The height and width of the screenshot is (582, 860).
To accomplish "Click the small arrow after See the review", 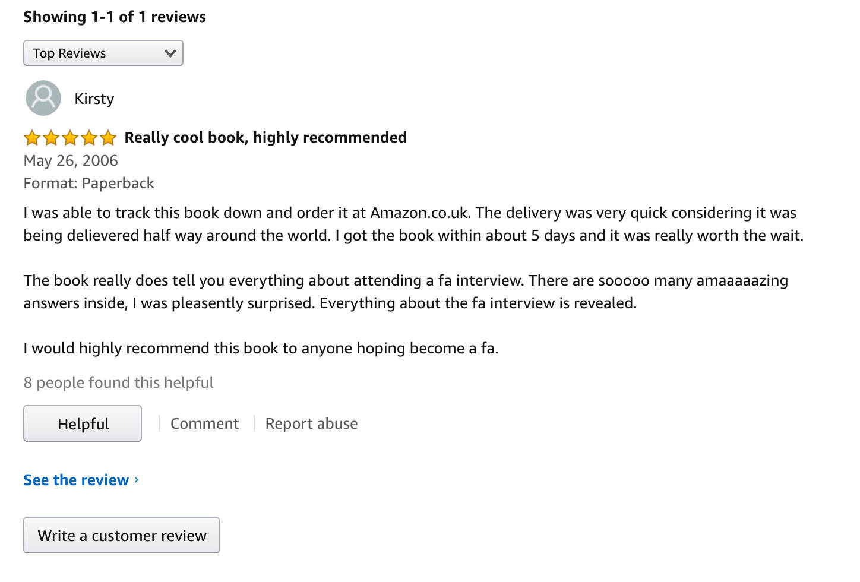I will pyautogui.click(x=137, y=479).
